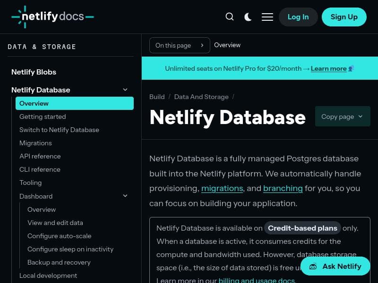
Task: Open the migrations link in the paragraph
Action: point(222,188)
